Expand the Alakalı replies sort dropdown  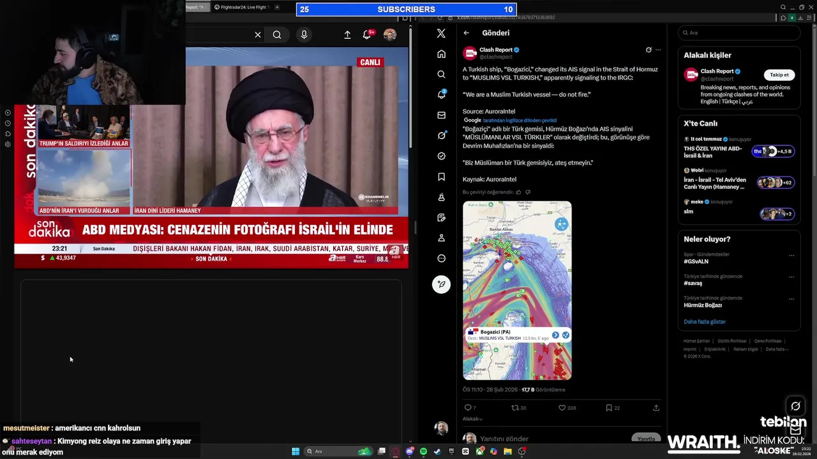[x=472, y=419]
